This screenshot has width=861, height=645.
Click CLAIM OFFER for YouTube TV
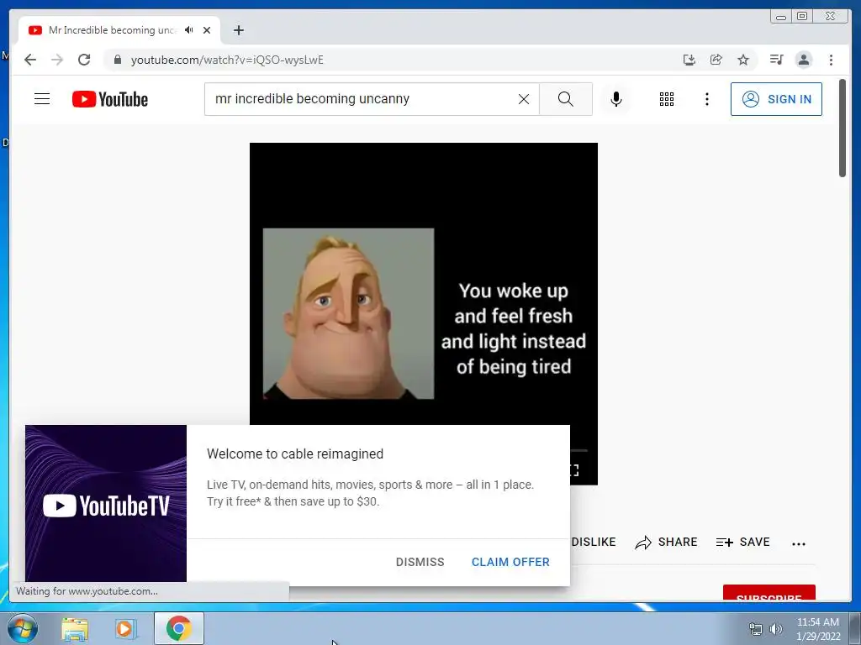[510, 562]
